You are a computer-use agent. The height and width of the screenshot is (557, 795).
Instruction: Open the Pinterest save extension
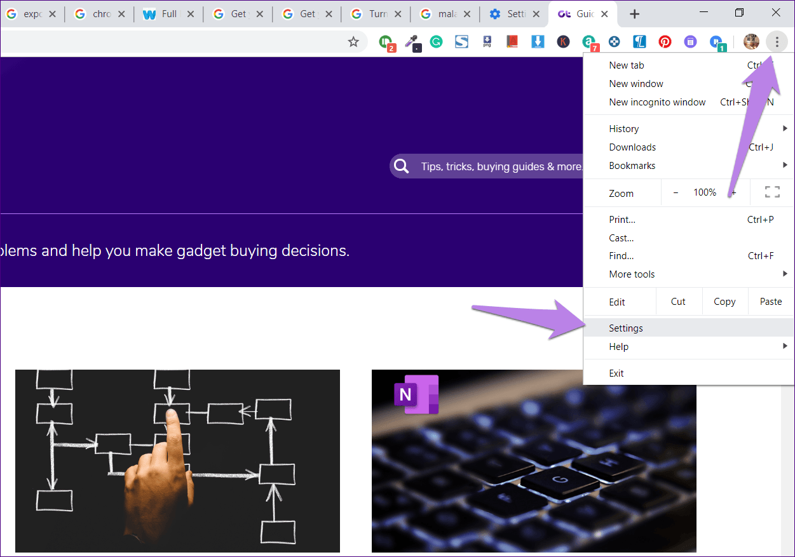pos(665,42)
